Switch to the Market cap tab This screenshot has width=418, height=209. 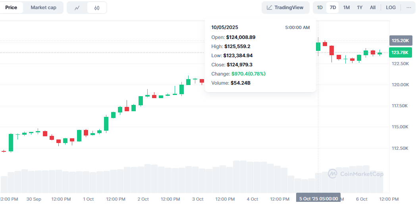[43, 8]
